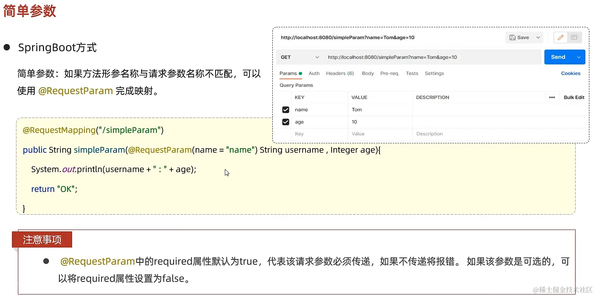
Task: Select the Pre-req. tab
Action: pyautogui.click(x=390, y=74)
